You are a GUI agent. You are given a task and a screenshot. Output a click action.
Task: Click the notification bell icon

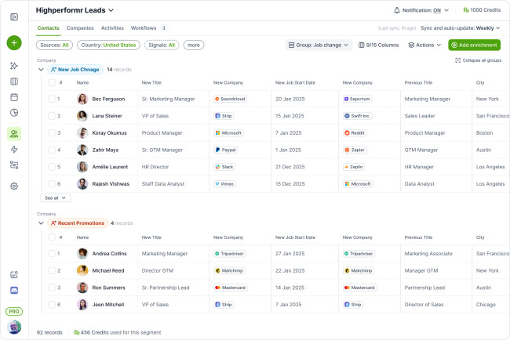(397, 11)
